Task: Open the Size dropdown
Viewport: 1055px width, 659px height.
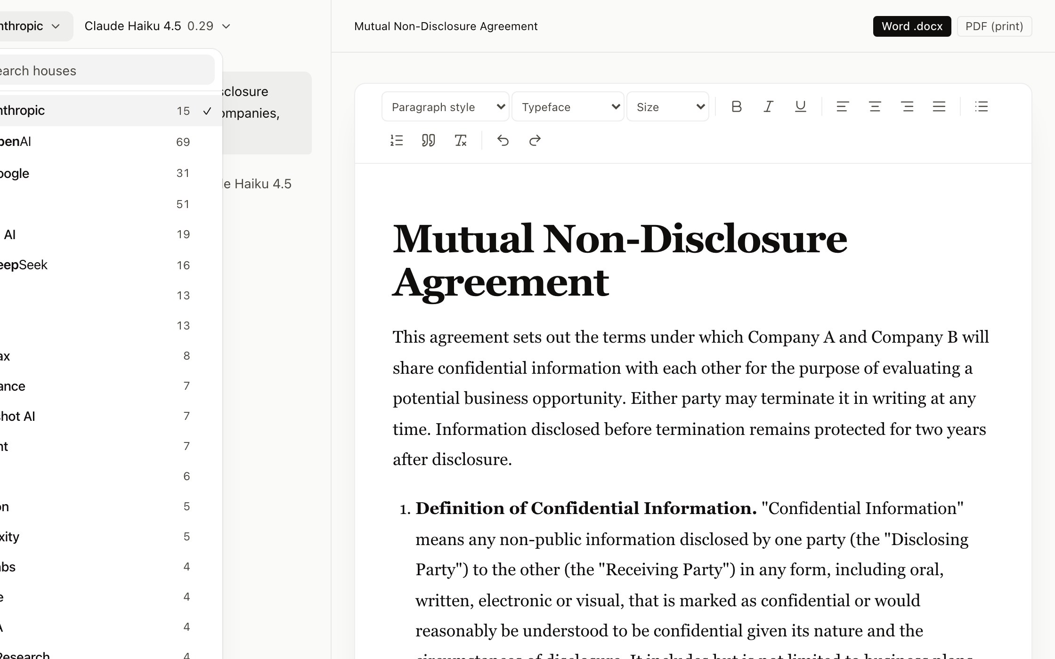Action: 668,107
